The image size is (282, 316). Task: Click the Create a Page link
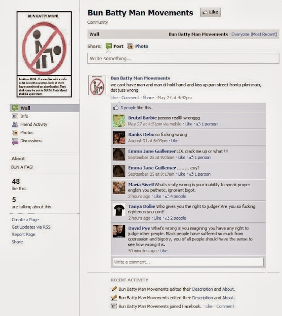(x=25, y=220)
